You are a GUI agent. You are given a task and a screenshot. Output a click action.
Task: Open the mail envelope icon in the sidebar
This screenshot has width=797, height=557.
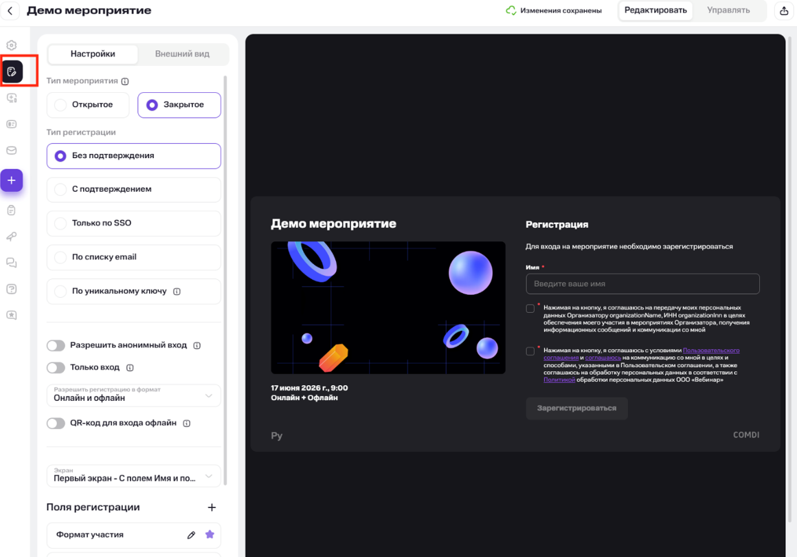pos(12,151)
